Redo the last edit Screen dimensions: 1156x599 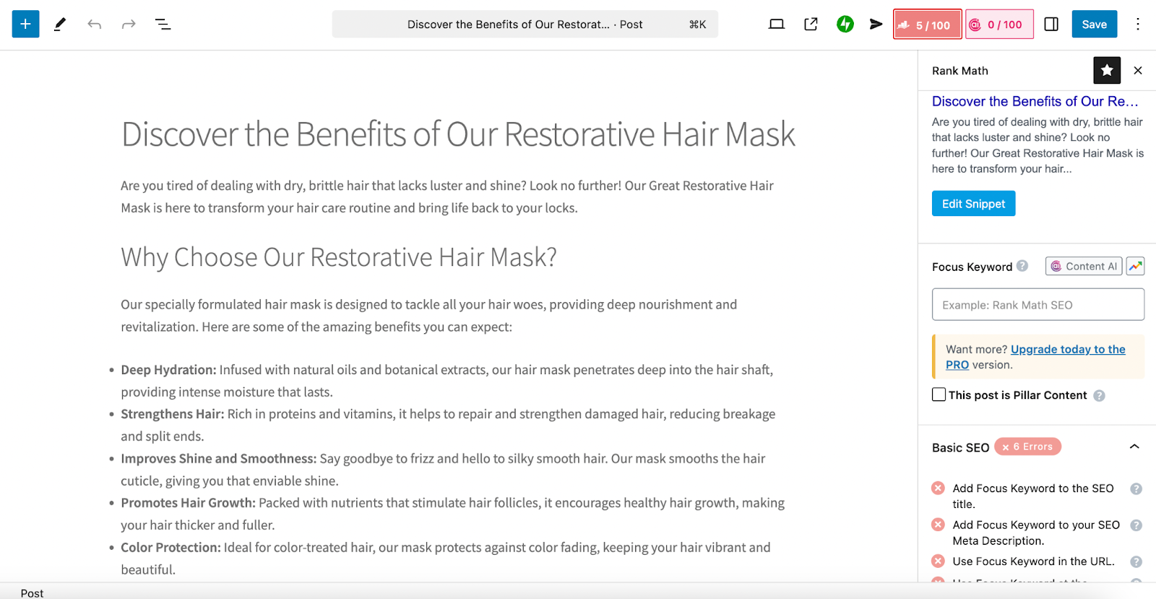129,24
